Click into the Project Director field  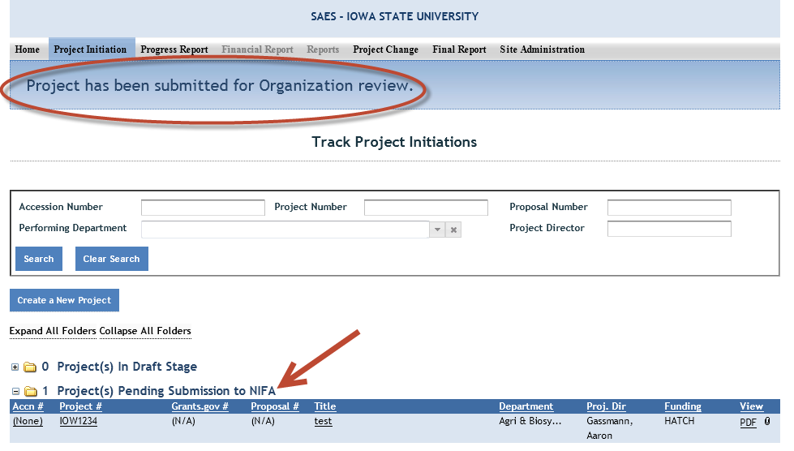[x=669, y=229]
